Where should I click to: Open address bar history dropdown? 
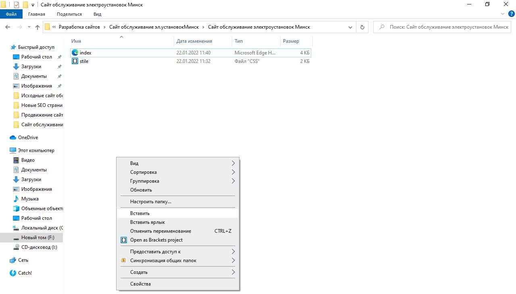pyautogui.click(x=350, y=27)
